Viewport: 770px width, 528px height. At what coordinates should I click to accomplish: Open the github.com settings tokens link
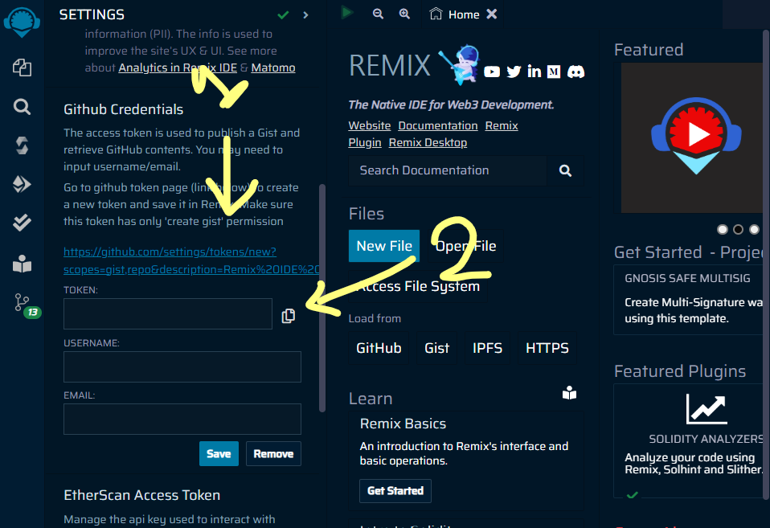tap(191, 260)
